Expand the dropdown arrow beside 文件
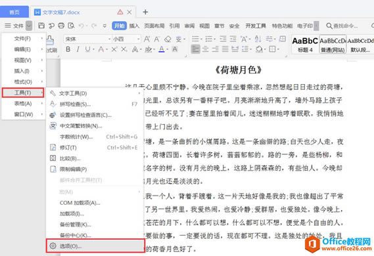Screen dimensions: 374x256 point(29,26)
